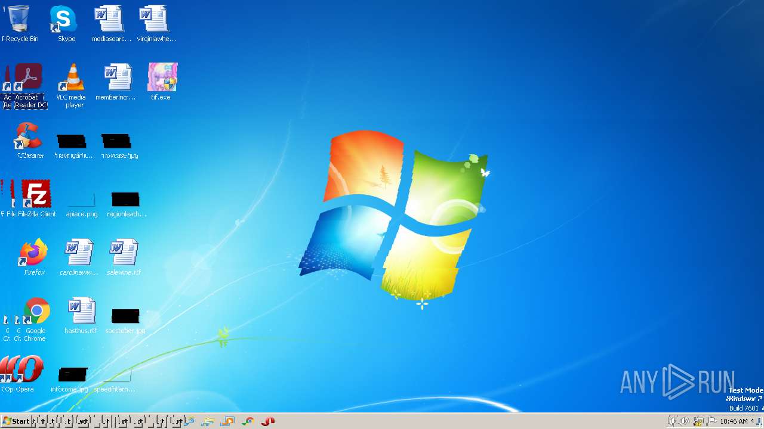Select the apiece.png file label
Viewport: 764px width, 429px height.
coord(82,214)
